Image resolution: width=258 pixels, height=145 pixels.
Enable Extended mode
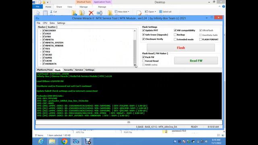[x=175, y=39]
